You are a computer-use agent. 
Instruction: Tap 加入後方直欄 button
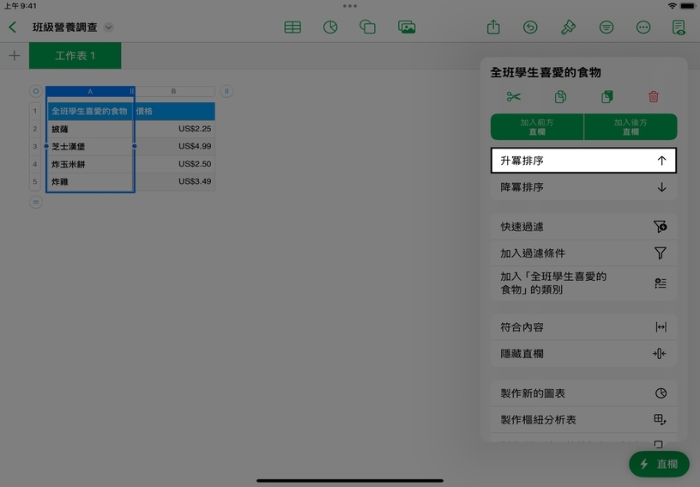click(x=631, y=127)
